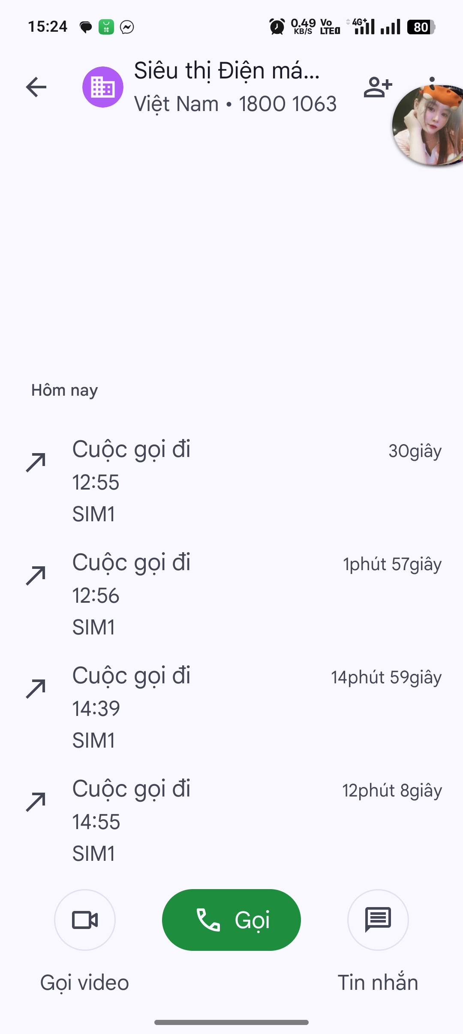Image resolution: width=463 pixels, height=1034 pixels.
Task: Tap the Messenger icon in status bar
Action: click(127, 27)
